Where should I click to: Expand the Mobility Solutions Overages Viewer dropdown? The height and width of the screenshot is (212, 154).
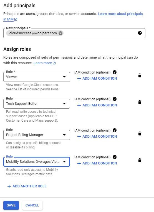37,162
